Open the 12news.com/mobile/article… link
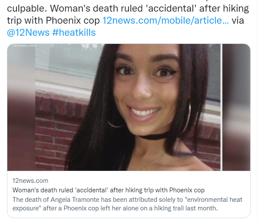Screen dimensions: 258x222 pos(165,21)
